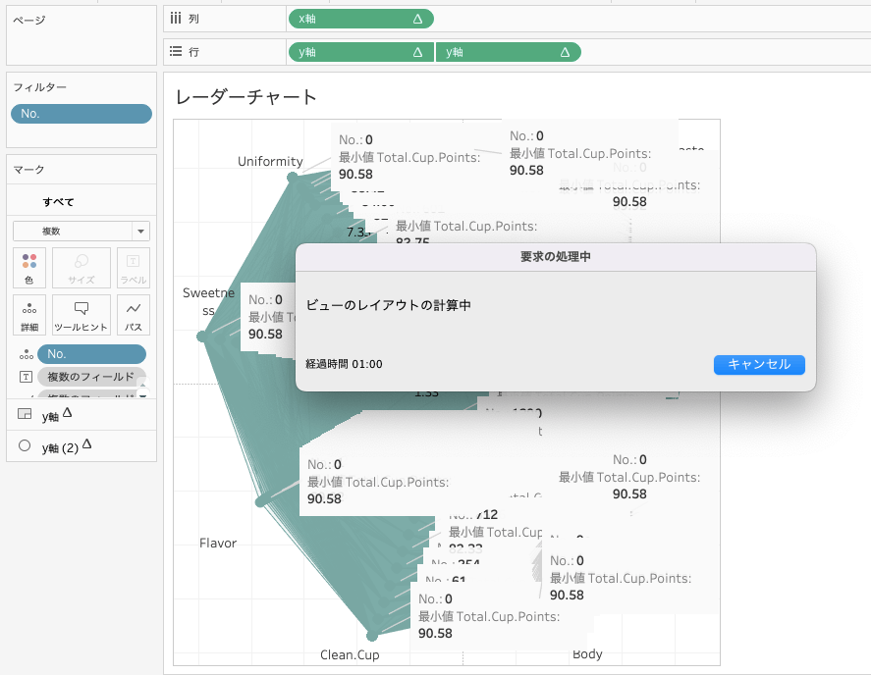The width and height of the screenshot is (871, 675).
Task: Click the Clean.Cup axis label
Action: coord(350,655)
